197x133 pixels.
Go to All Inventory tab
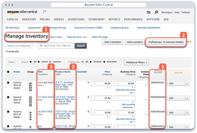click(x=12, y=28)
